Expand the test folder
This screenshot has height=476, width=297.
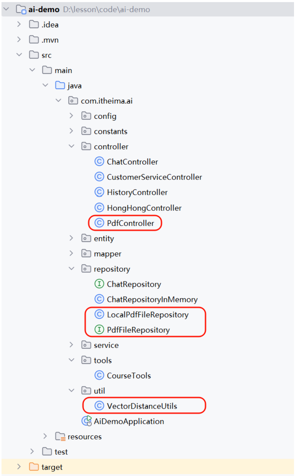pos(32,451)
